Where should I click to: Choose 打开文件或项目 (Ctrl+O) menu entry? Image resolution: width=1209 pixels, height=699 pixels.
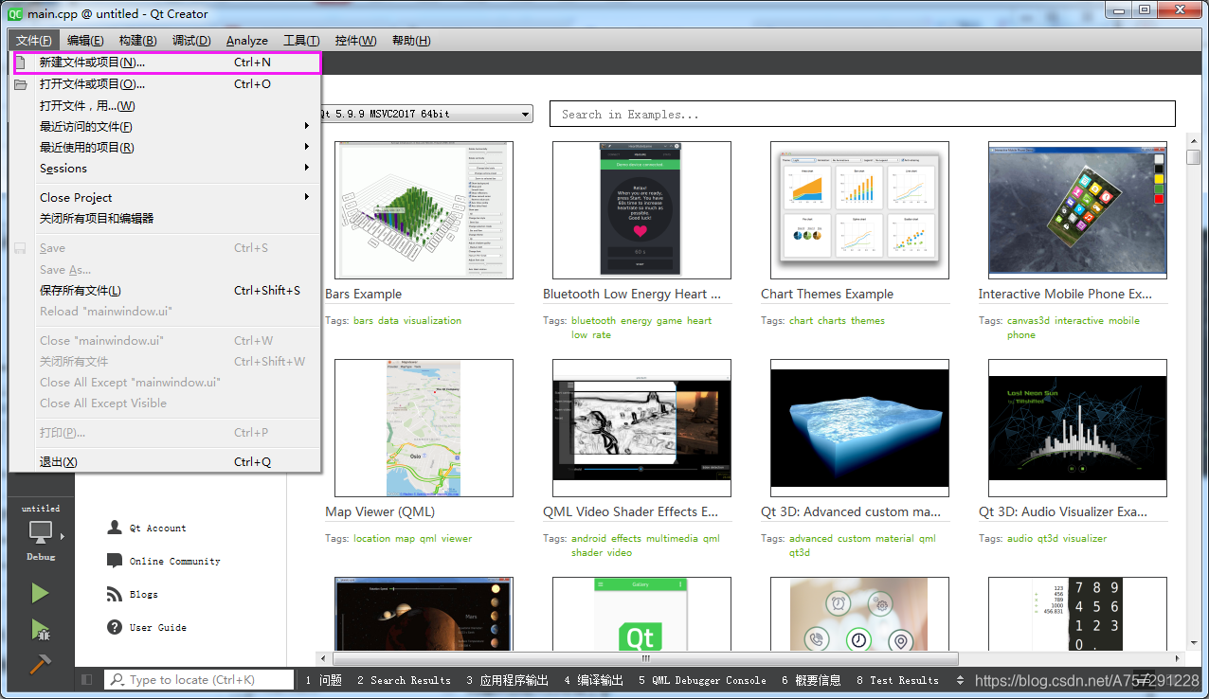pyautogui.click(x=166, y=83)
